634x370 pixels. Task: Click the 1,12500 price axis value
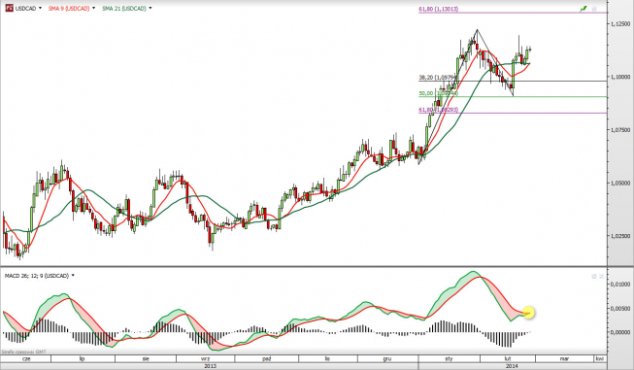(x=620, y=24)
